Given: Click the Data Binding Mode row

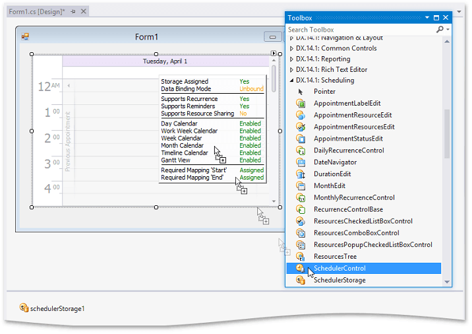Looking at the screenshot, I should tap(212, 89).
